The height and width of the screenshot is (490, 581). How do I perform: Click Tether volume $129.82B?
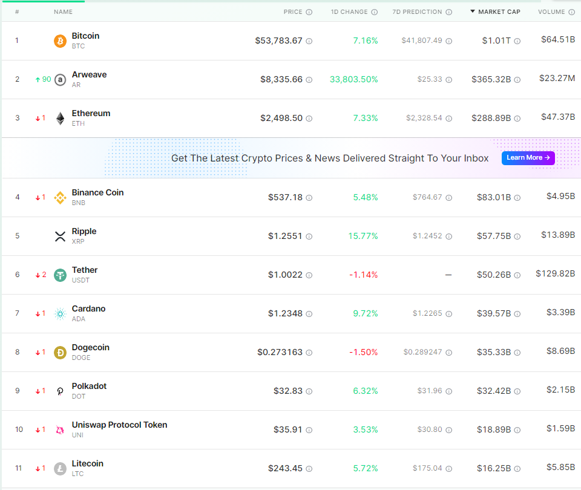(x=556, y=273)
